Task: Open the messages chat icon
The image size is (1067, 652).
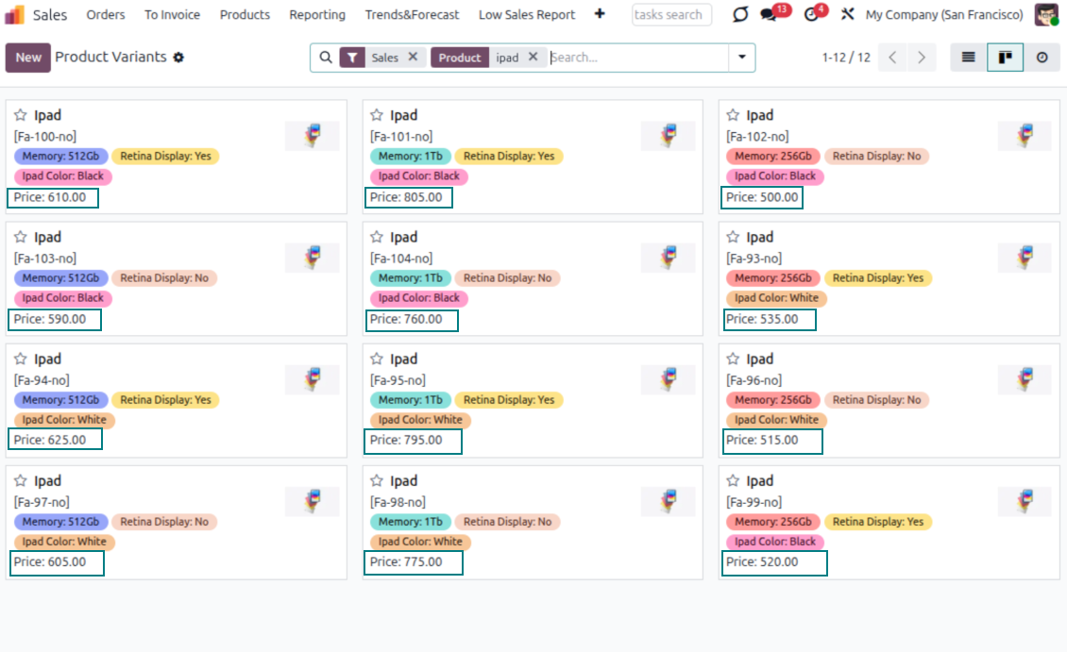Action: [x=769, y=15]
